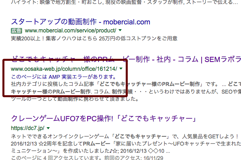The height and width of the screenshot is (160, 241).
Task: Click the https://dc7.jp/ URL
Action: pos(28,128)
